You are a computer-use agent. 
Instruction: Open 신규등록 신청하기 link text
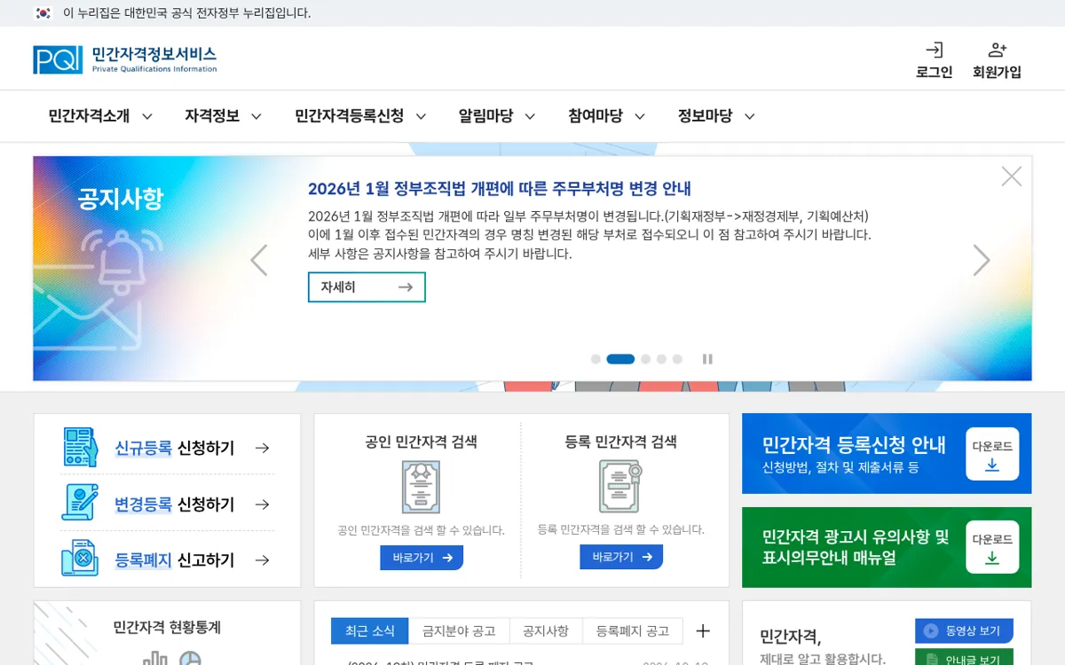[x=175, y=449]
